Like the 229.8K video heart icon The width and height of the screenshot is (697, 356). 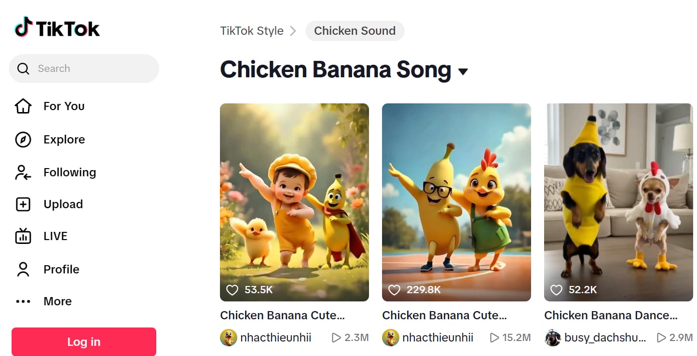click(394, 289)
